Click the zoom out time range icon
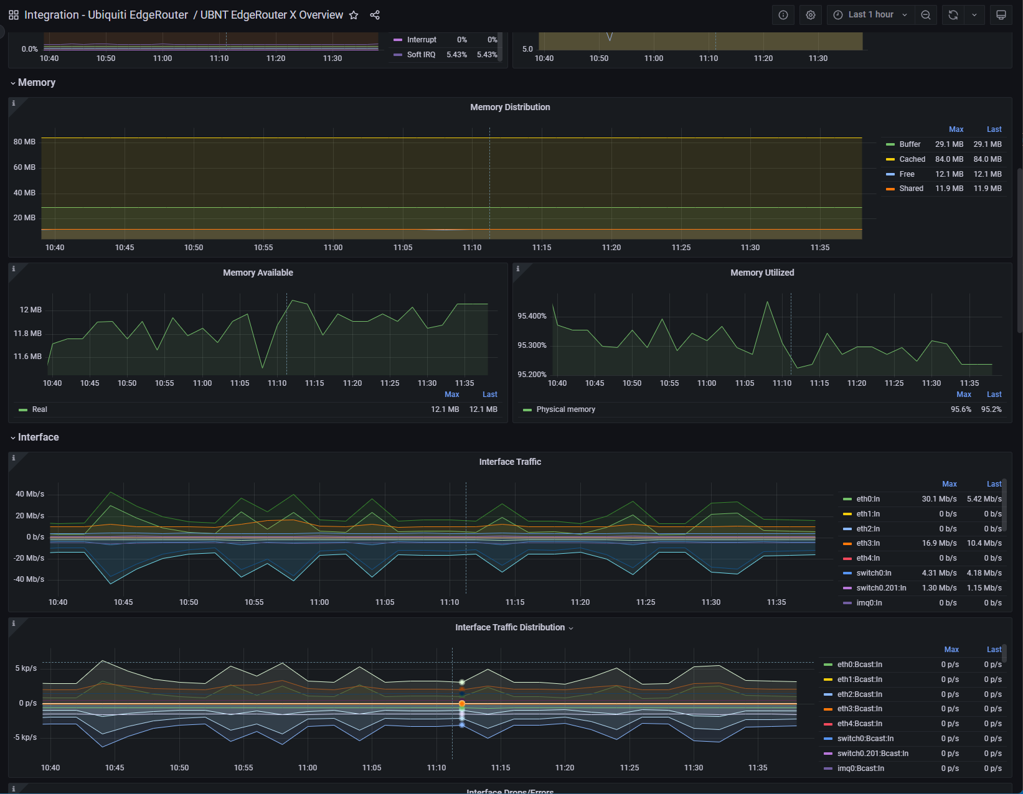This screenshot has width=1023, height=794. tap(926, 15)
